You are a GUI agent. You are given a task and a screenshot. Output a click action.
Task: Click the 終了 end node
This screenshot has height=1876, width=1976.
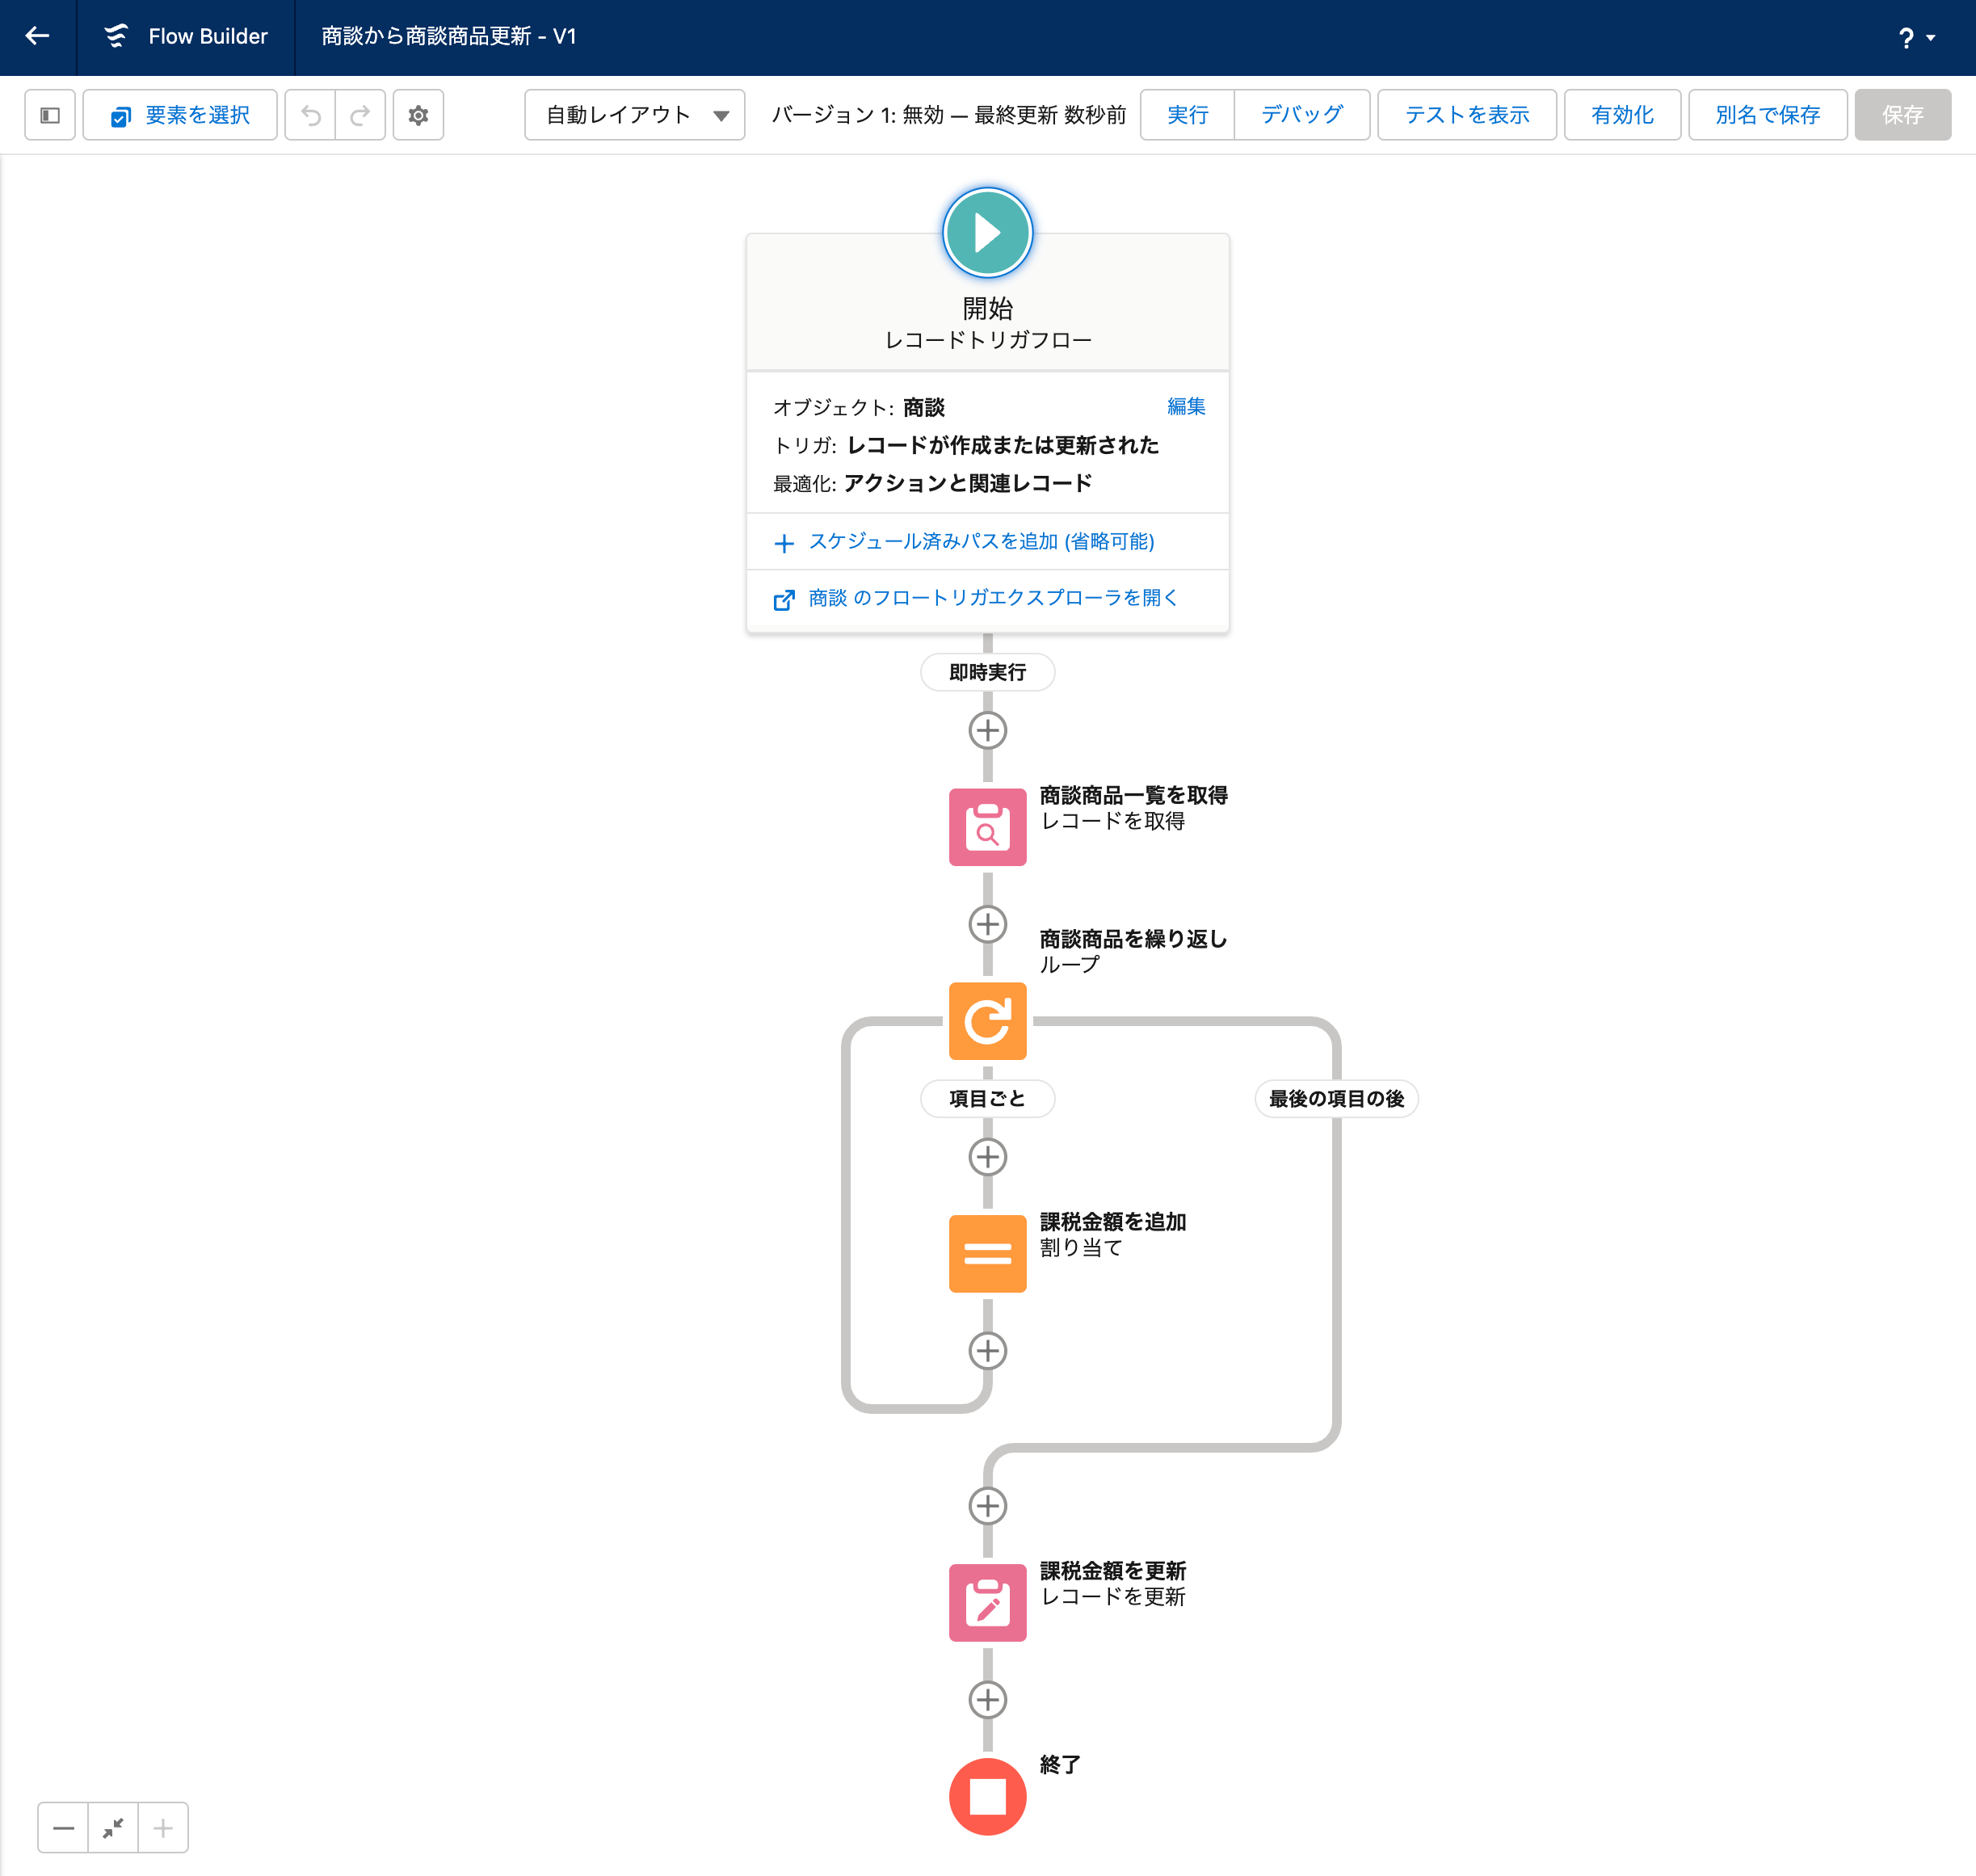(987, 1796)
